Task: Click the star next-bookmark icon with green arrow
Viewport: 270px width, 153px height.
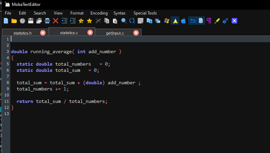Action: 89,21
